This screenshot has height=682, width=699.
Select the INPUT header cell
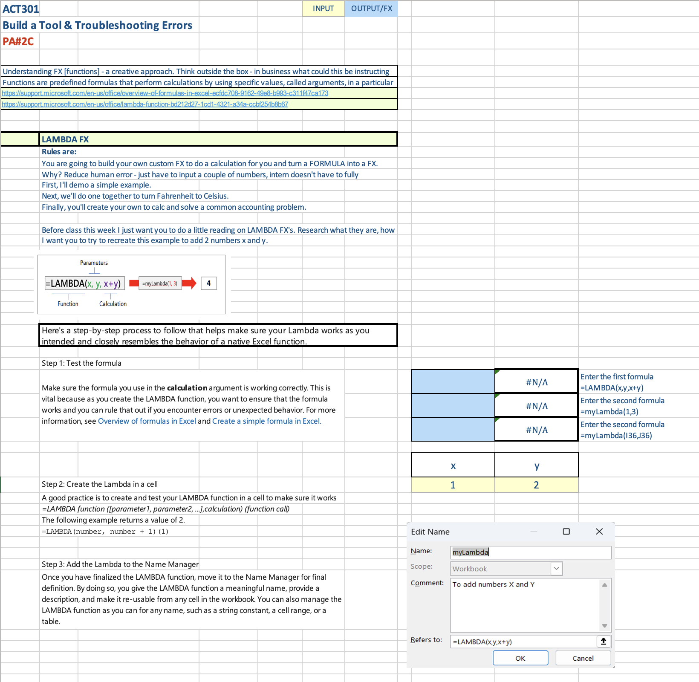[323, 8]
